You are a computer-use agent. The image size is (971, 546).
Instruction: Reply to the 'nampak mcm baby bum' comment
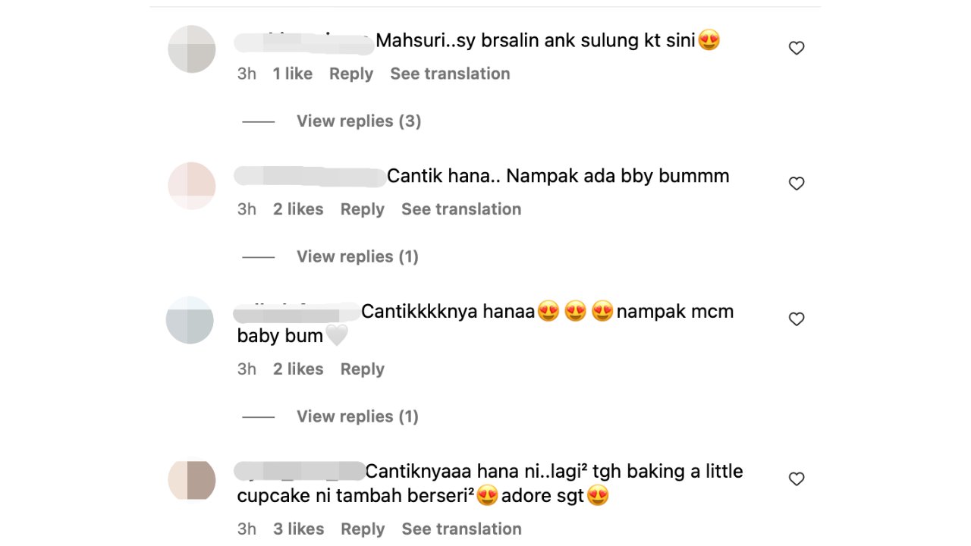coord(362,369)
